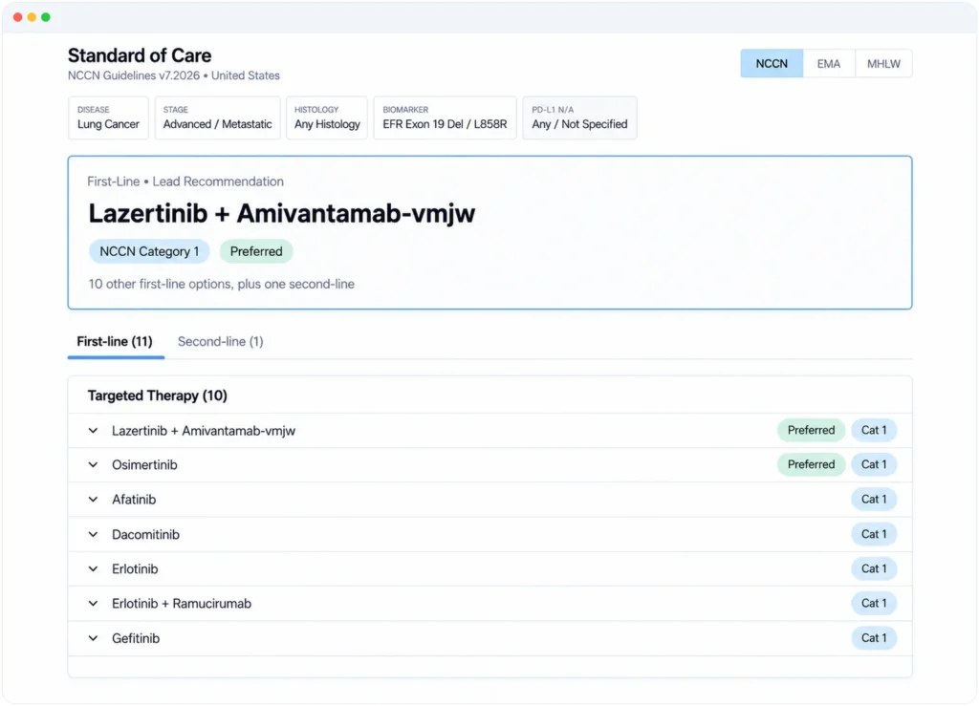The width and height of the screenshot is (979, 706).
Task: Click the Cat 1 badge on Afatinib row
Action: point(874,499)
